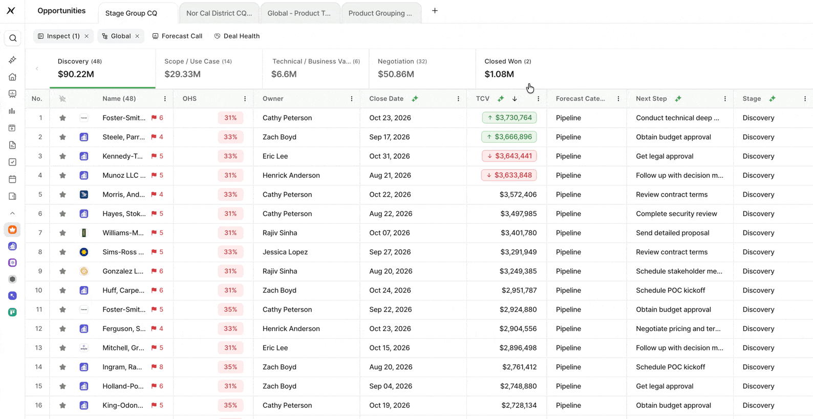Remove the Global filter chip

[137, 36]
